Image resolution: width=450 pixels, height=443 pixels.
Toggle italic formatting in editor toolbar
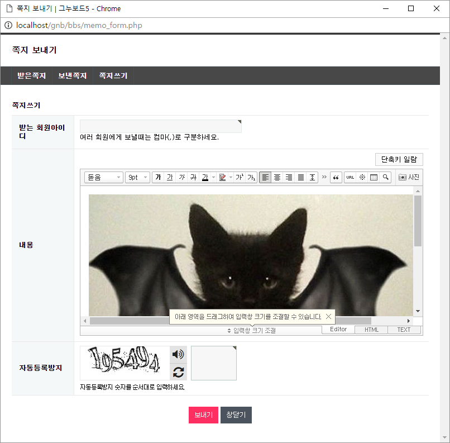181,178
